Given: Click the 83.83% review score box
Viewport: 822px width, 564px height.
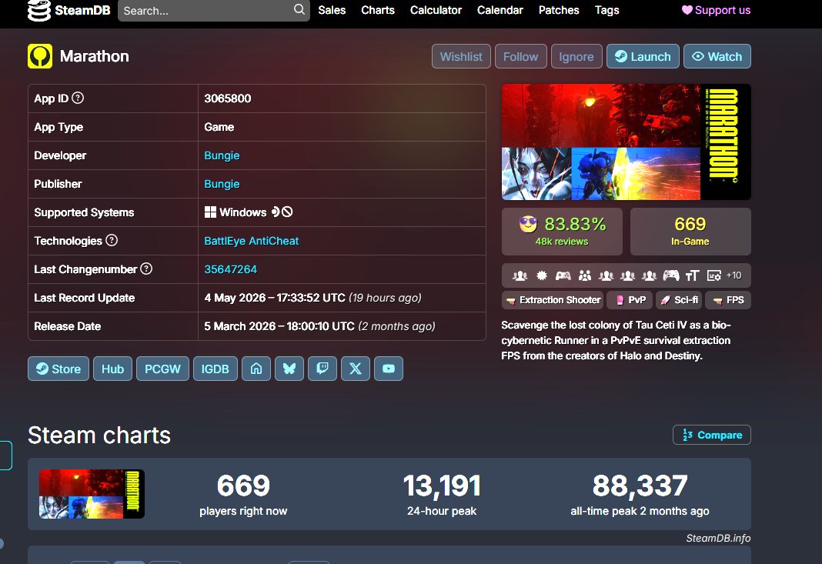Looking at the screenshot, I should 562,232.
